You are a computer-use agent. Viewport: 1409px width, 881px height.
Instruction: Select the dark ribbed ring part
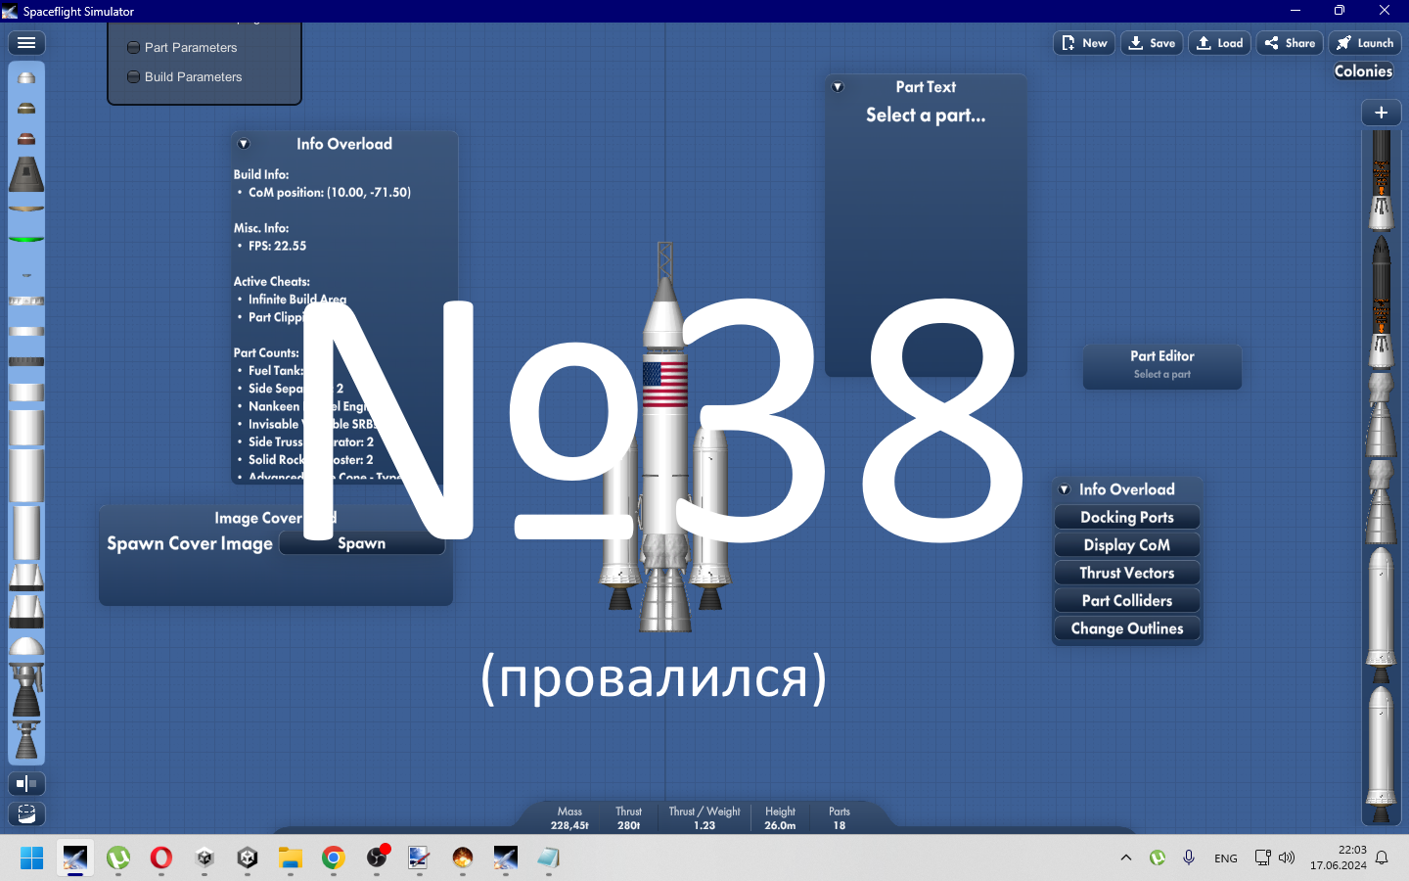pyautogui.click(x=26, y=362)
